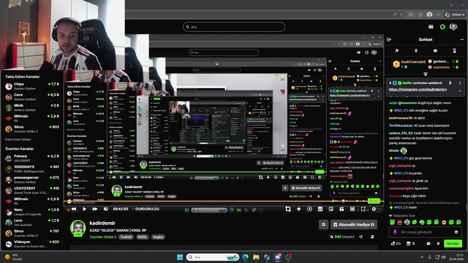Send message with Gönder button

[x=453, y=244]
